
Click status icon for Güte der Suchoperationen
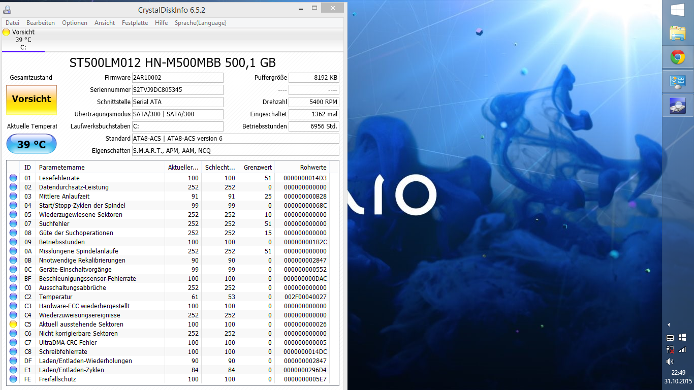13,233
